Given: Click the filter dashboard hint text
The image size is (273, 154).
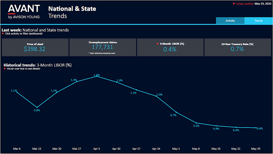Looking at the screenshot, I should coord(24,34).
